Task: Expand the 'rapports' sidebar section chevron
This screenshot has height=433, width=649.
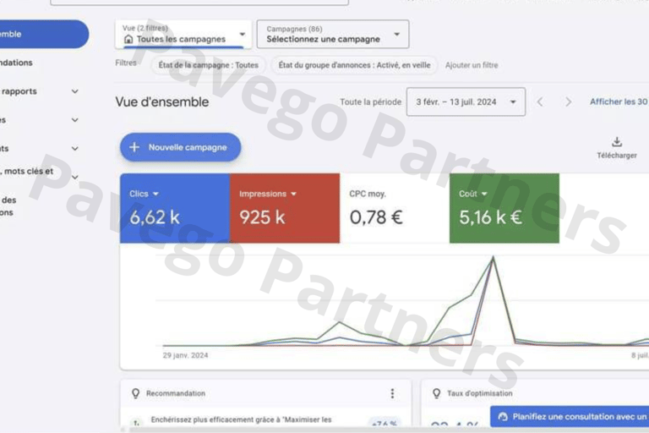Action: pos(75,91)
